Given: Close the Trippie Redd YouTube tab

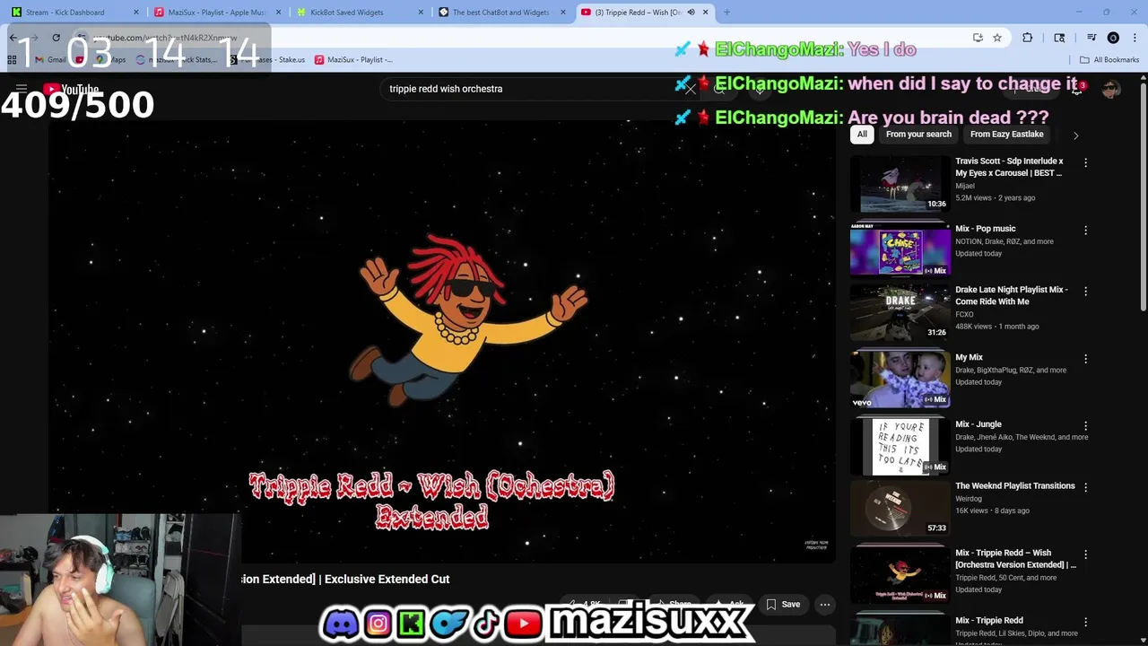Looking at the screenshot, I should [705, 13].
